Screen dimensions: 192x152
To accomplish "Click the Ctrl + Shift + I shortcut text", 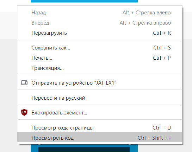I will pyautogui.click(x=154, y=138).
